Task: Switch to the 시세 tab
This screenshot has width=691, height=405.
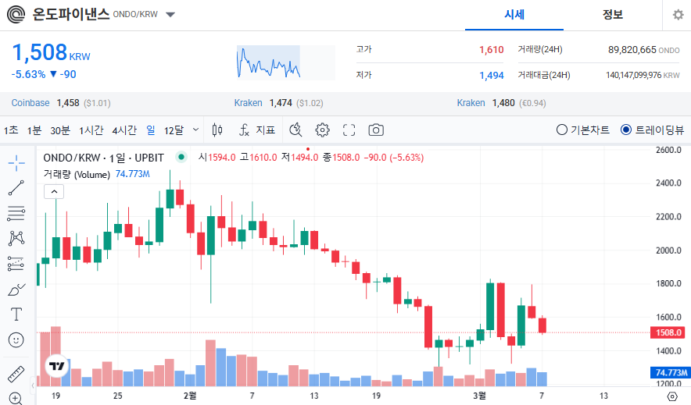Action: coord(514,15)
